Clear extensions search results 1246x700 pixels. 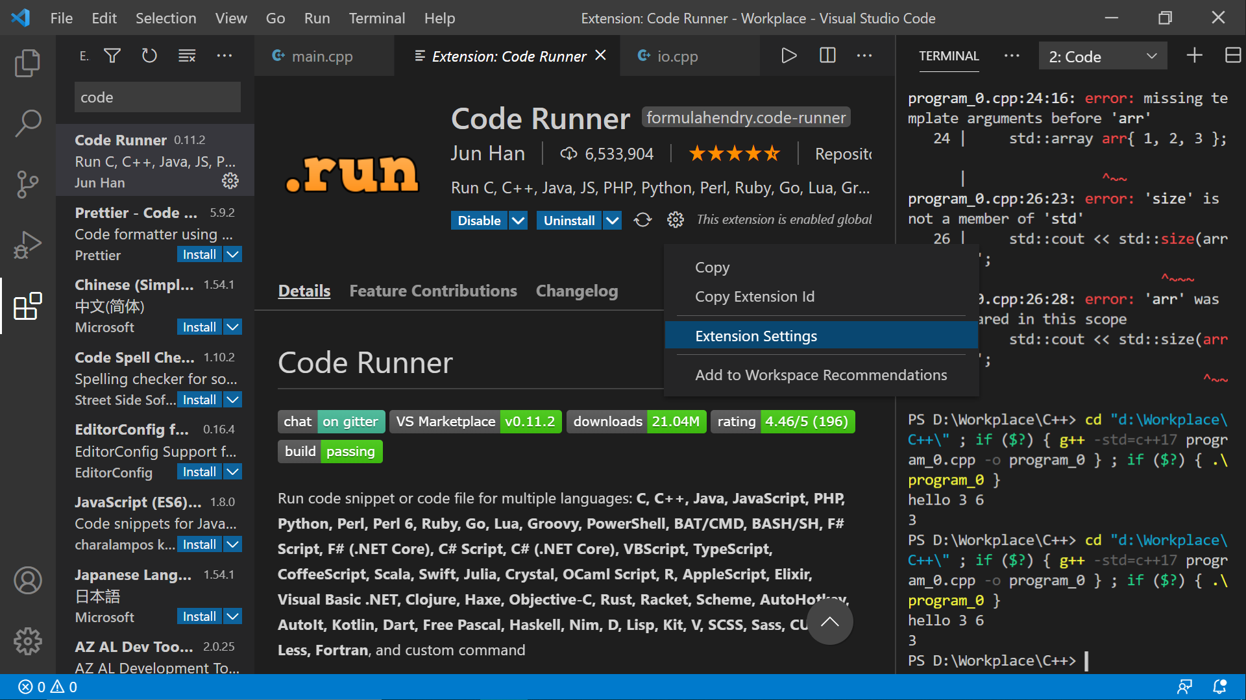(x=187, y=56)
